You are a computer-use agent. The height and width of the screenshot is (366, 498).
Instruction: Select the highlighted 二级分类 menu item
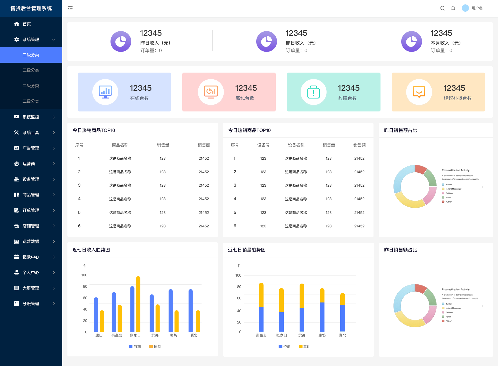pos(31,55)
